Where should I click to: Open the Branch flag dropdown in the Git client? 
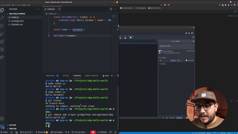point(131,38)
